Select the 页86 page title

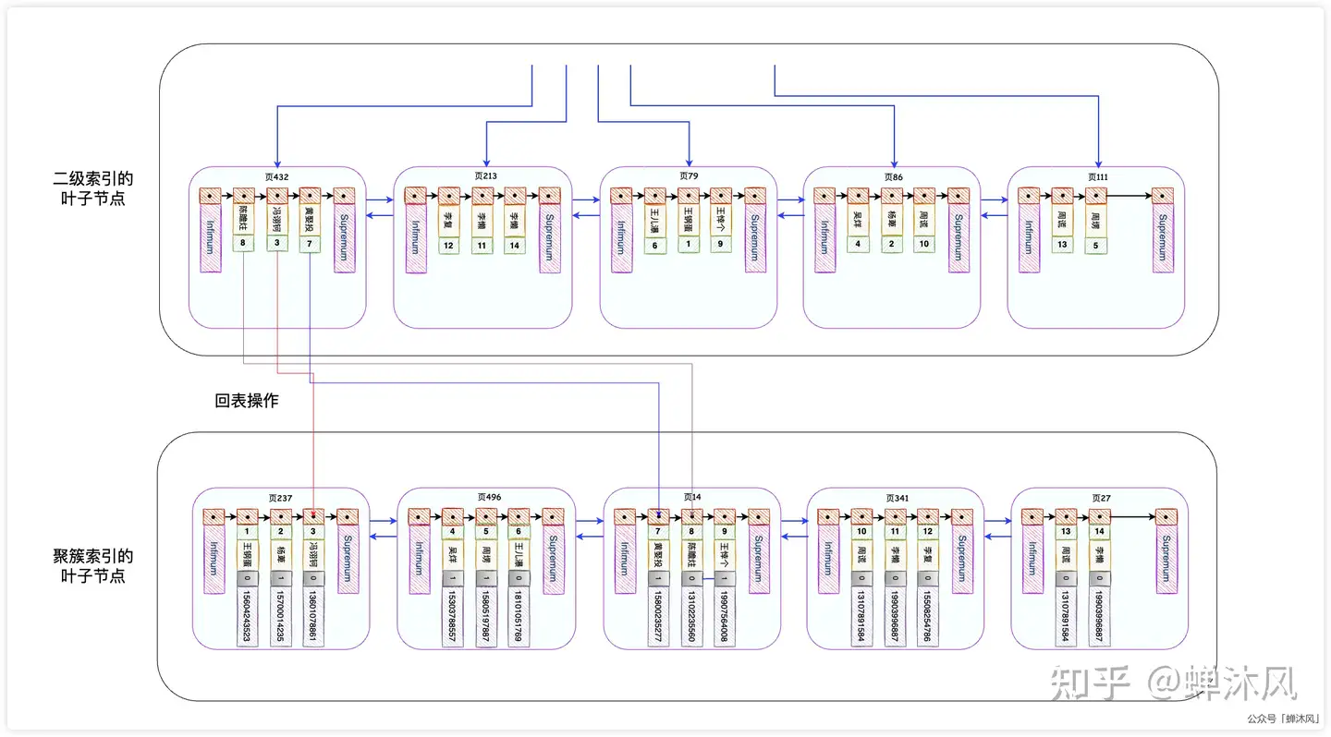[x=893, y=175]
